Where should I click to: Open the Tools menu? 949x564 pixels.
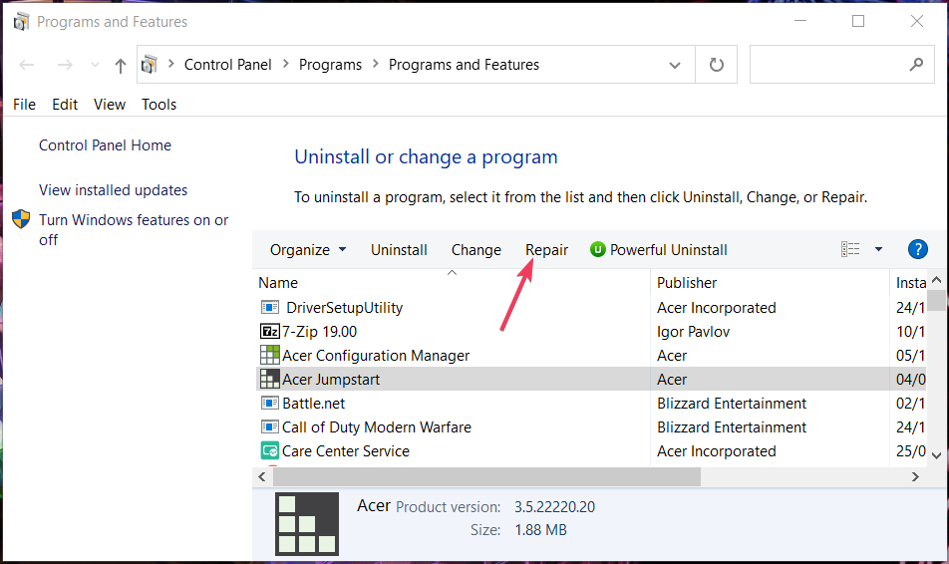tap(159, 105)
